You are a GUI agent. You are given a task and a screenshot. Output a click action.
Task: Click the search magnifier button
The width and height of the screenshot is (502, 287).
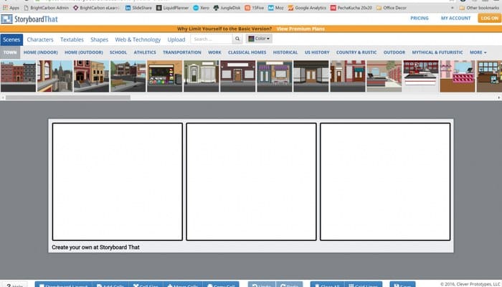(x=237, y=39)
